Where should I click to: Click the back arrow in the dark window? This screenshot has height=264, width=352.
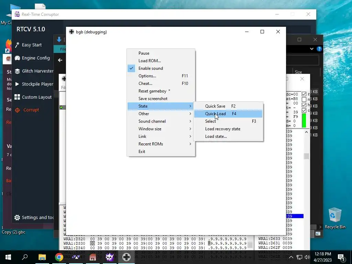point(60,60)
